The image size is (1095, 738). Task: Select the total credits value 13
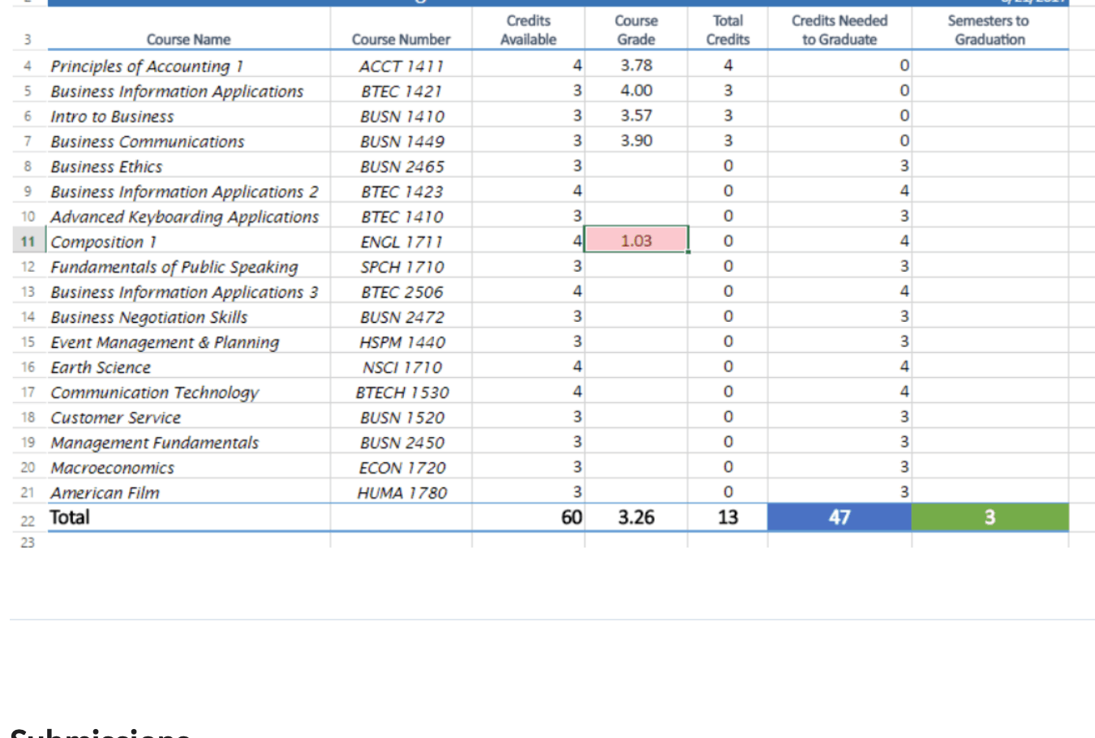coord(728,517)
